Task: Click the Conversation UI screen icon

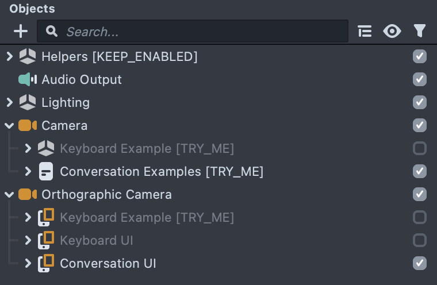Action: pos(46,263)
